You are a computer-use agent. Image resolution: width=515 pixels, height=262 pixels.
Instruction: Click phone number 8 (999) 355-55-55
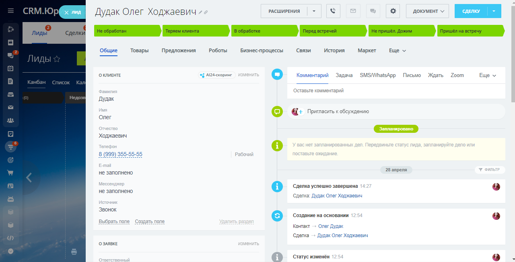click(120, 154)
